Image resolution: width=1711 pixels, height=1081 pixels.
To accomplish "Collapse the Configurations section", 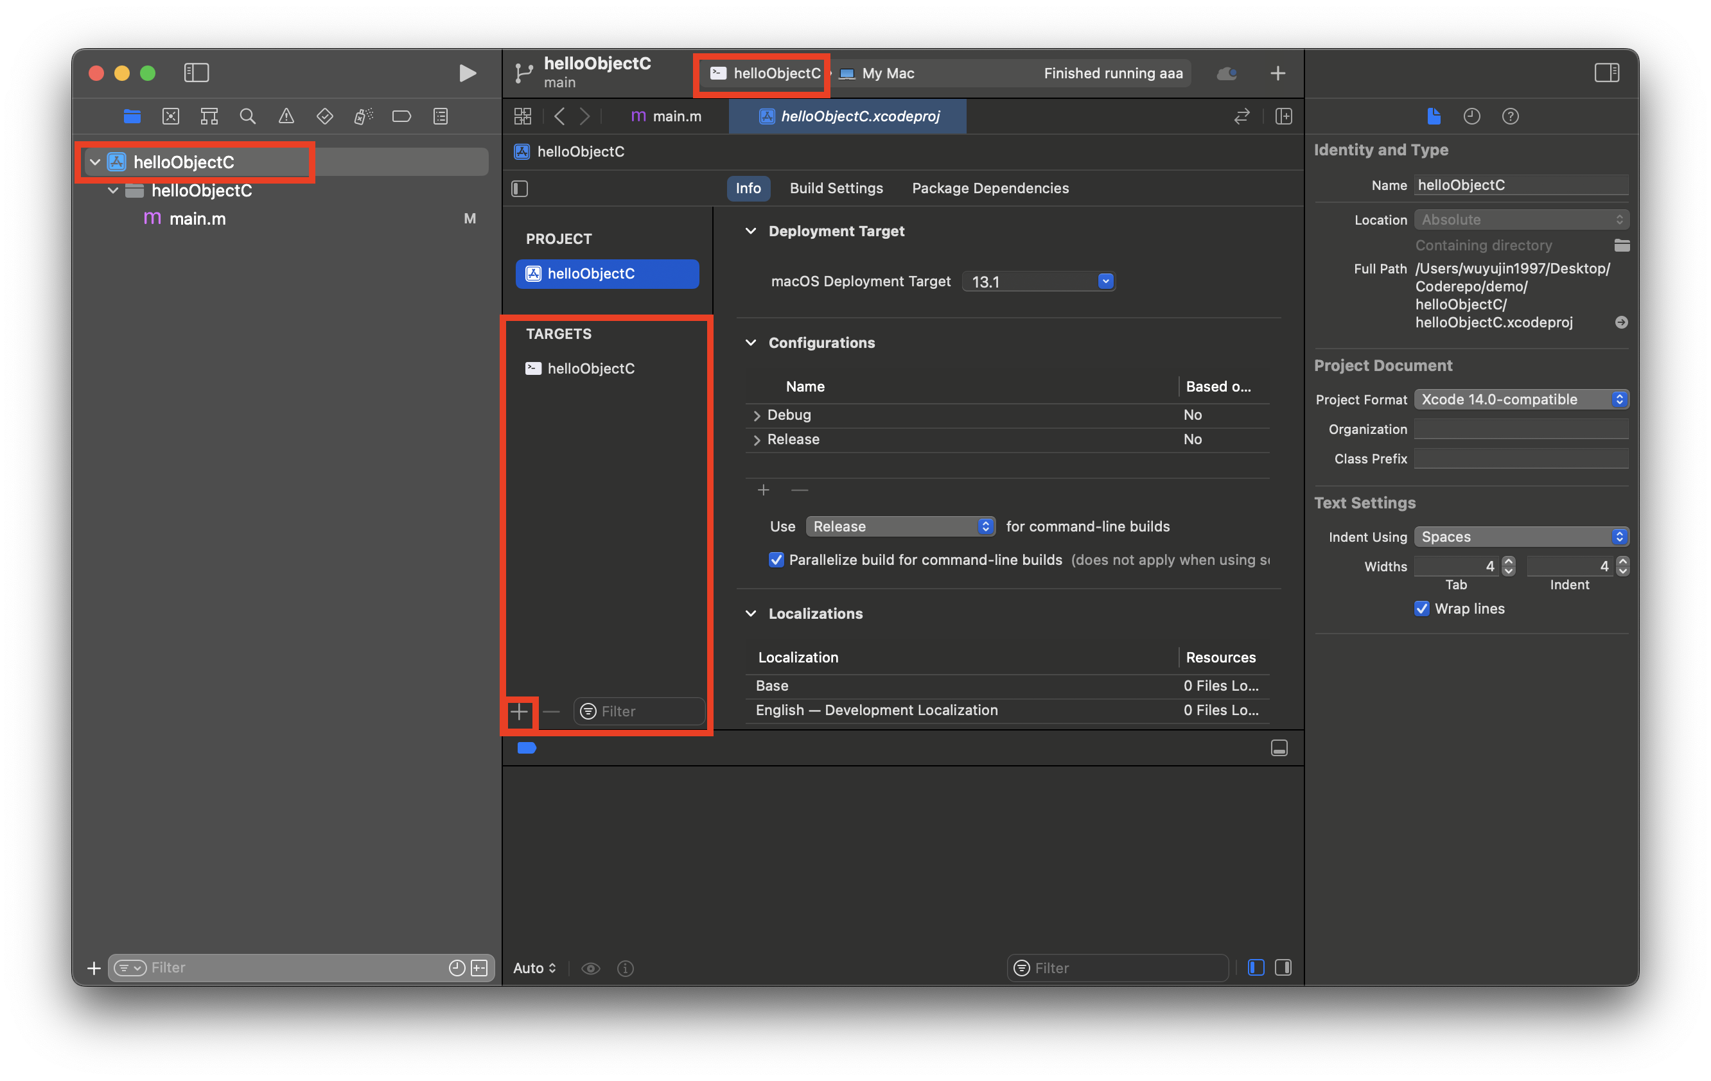I will (x=750, y=342).
